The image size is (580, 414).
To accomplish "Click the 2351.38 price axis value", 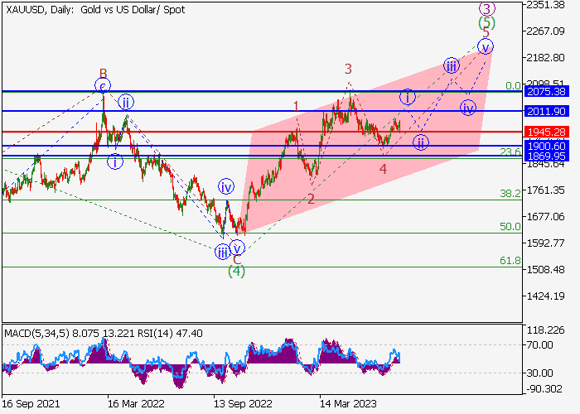I will [545, 5].
